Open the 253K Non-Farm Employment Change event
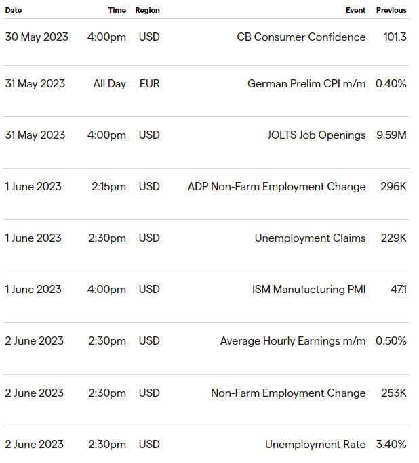The height and width of the screenshot is (463, 419). coord(288,393)
